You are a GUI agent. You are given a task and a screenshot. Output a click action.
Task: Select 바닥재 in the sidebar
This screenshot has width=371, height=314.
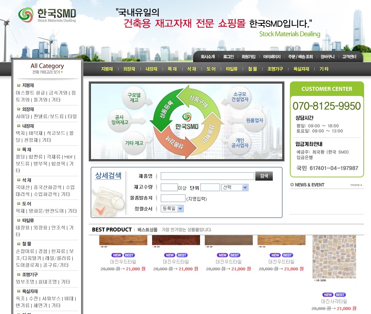[36, 133]
